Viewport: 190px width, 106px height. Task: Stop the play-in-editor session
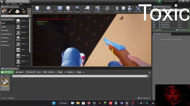123,9
